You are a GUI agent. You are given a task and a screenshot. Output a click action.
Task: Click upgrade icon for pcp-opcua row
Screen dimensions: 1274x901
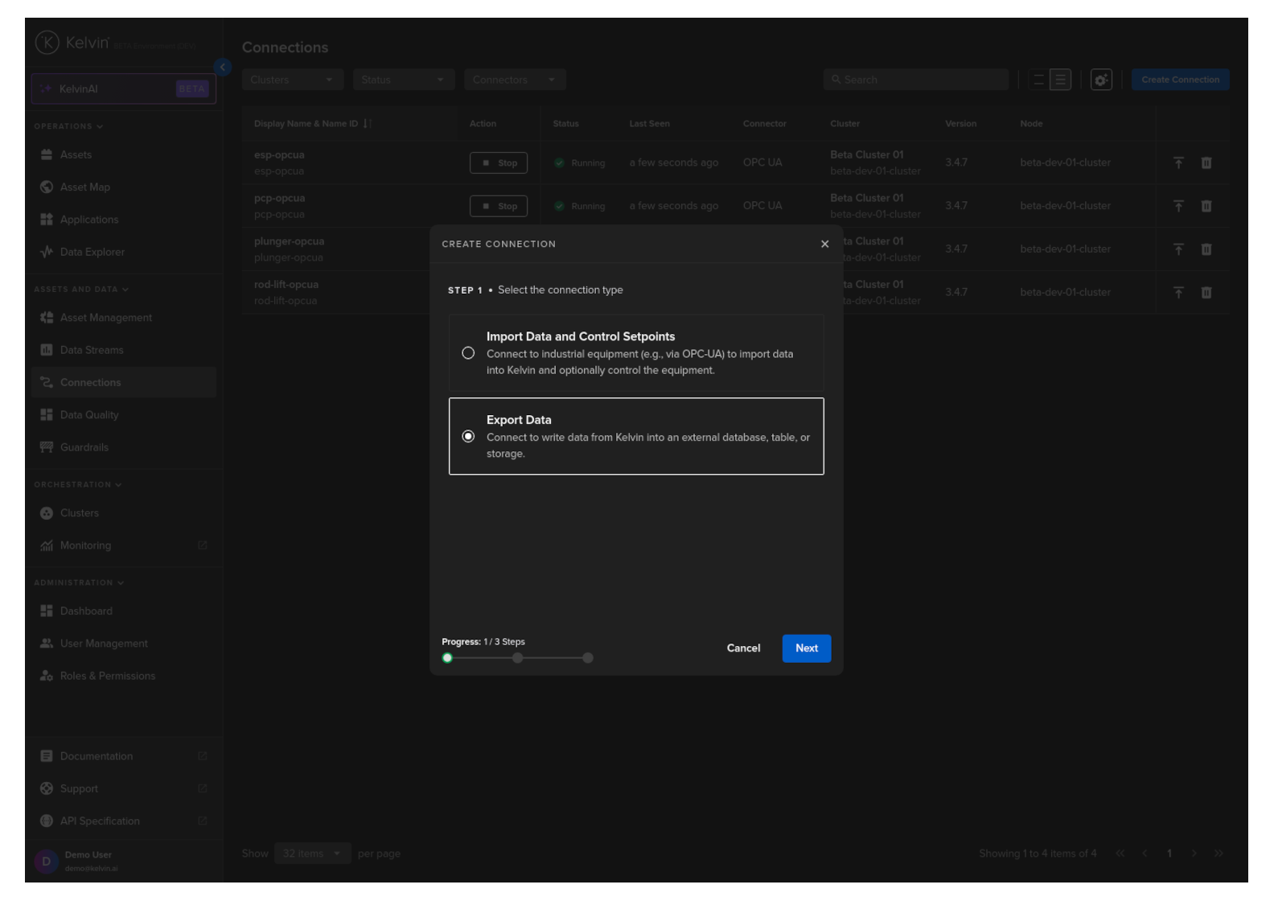coord(1178,206)
